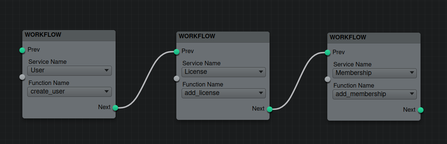Click the wire connecting create_user to License
The width and height of the screenshot is (447, 144).
point(146,80)
